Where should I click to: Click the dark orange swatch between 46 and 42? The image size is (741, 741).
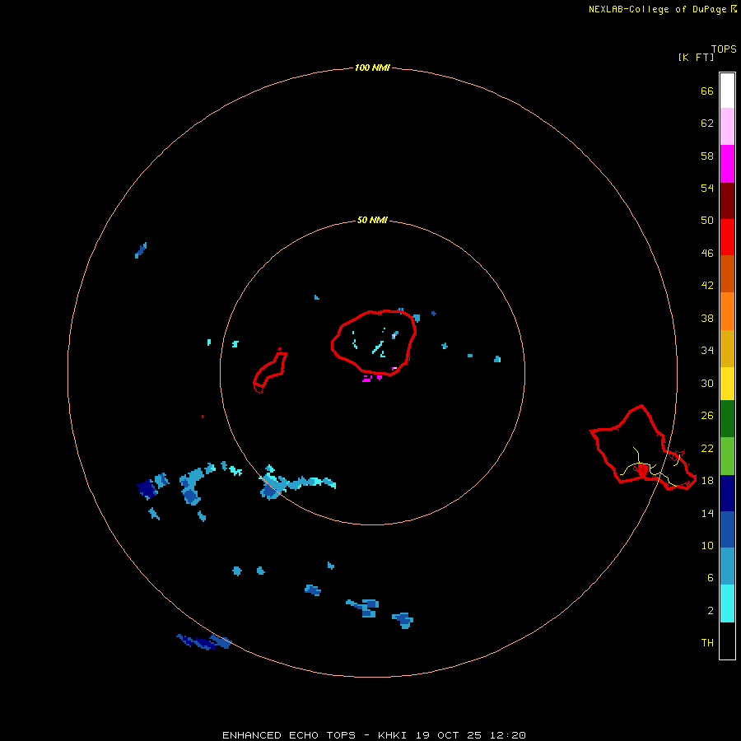pyautogui.click(x=727, y=273)
